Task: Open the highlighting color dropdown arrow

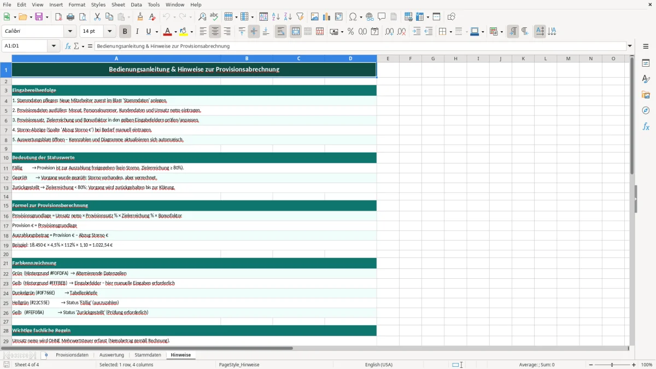Action: pos(191,32)
